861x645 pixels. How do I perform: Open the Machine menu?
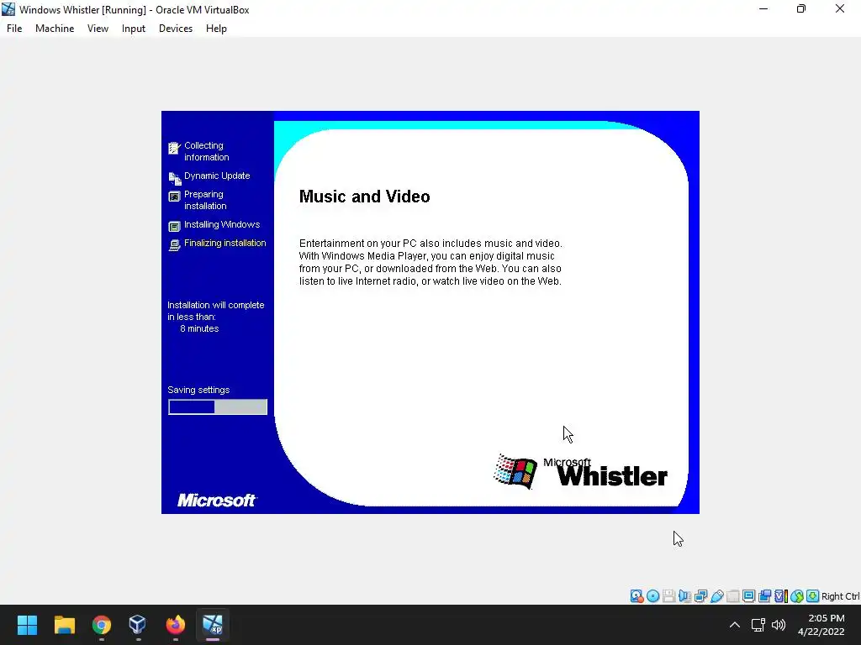pyautogui.click(x=55, y=29)
